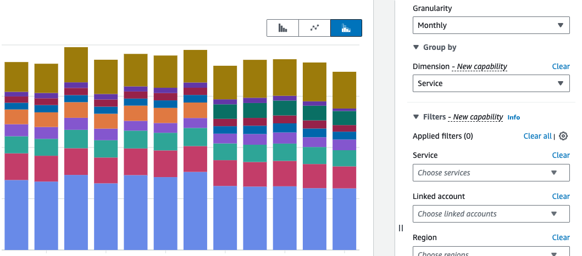Clear the Dimension group by setting
Screen dimensions: 582x256
point(561,66)
